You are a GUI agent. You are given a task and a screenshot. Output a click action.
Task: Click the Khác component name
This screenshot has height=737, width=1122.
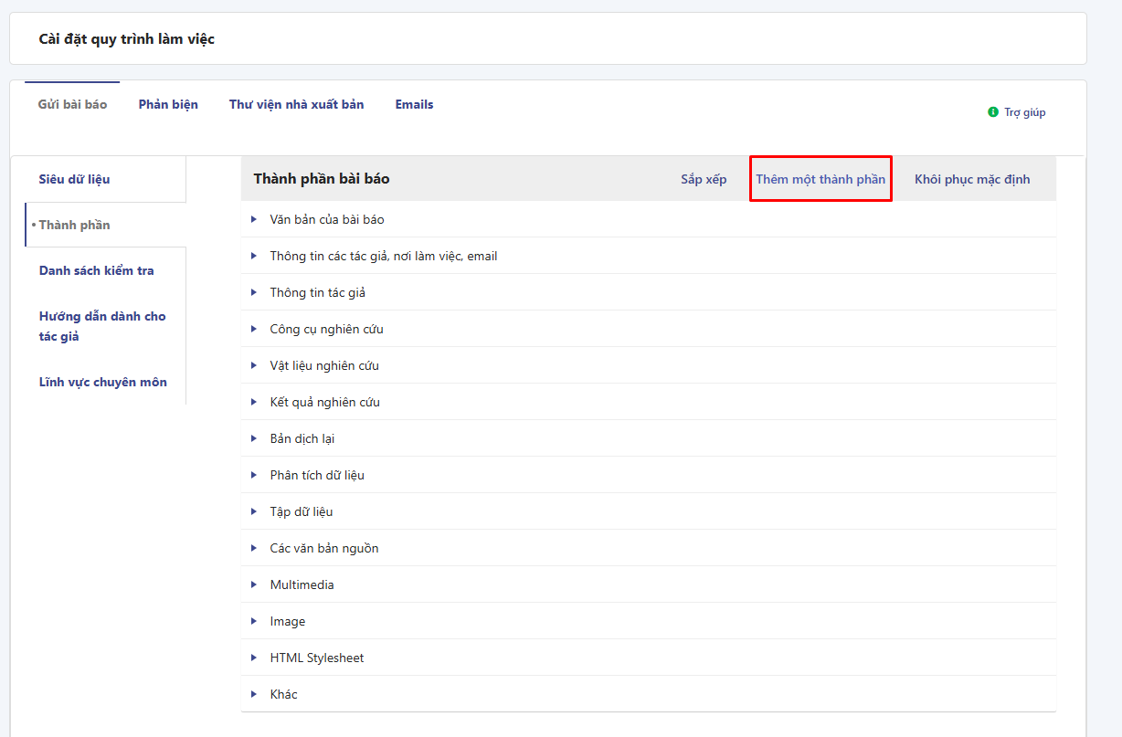[283, 695]
